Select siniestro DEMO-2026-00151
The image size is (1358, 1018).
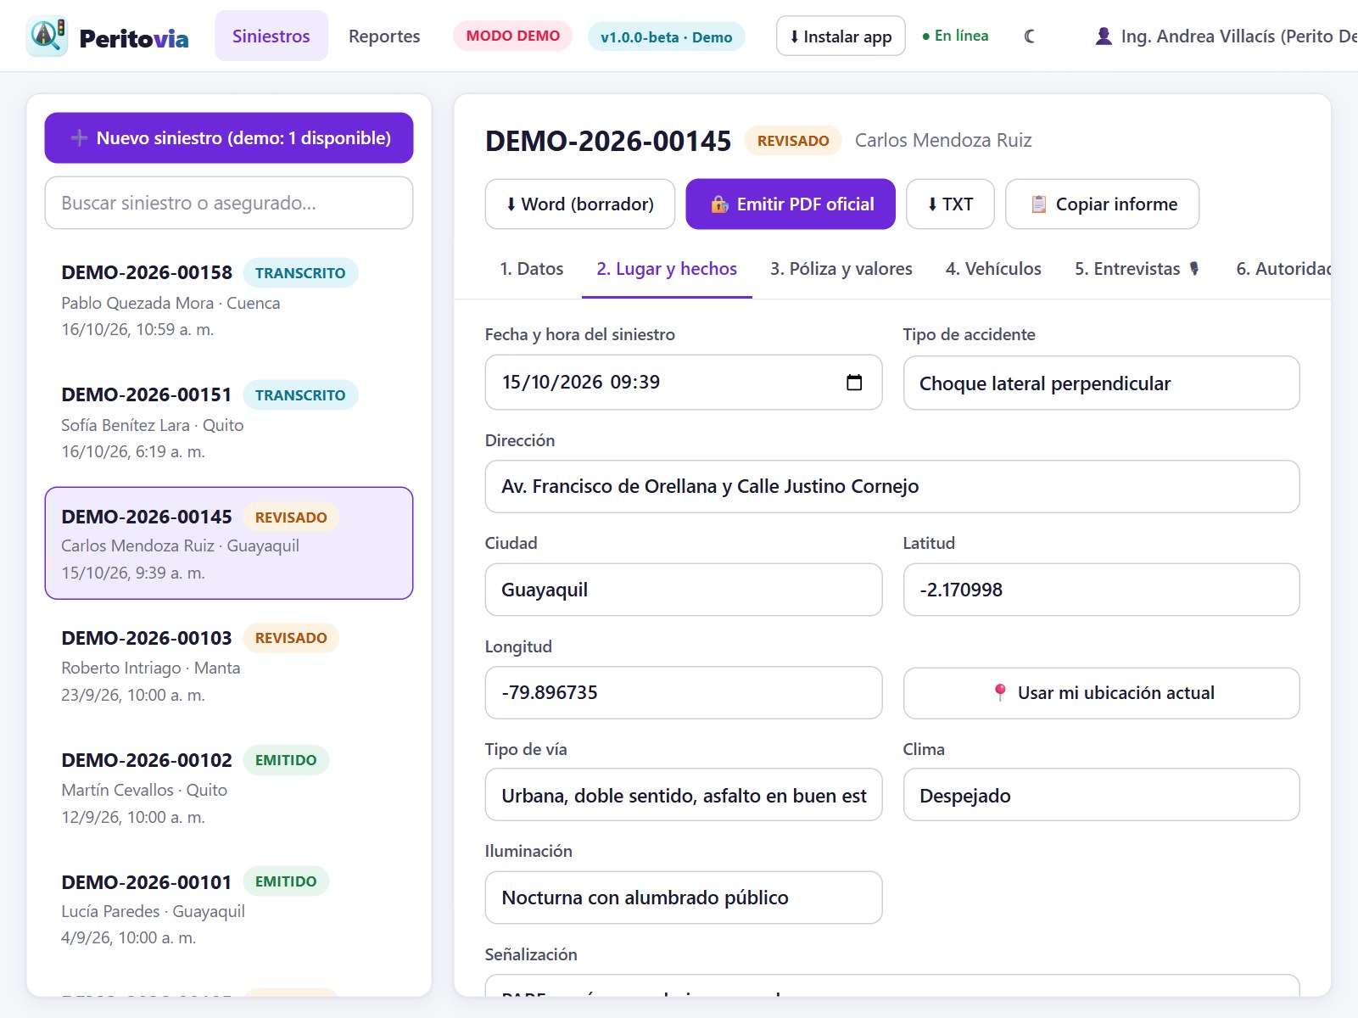229,422
